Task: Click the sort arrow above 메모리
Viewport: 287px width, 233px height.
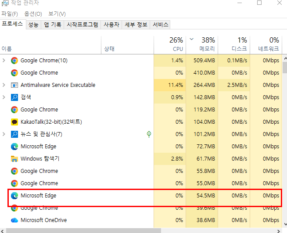Action: [191, 39]
